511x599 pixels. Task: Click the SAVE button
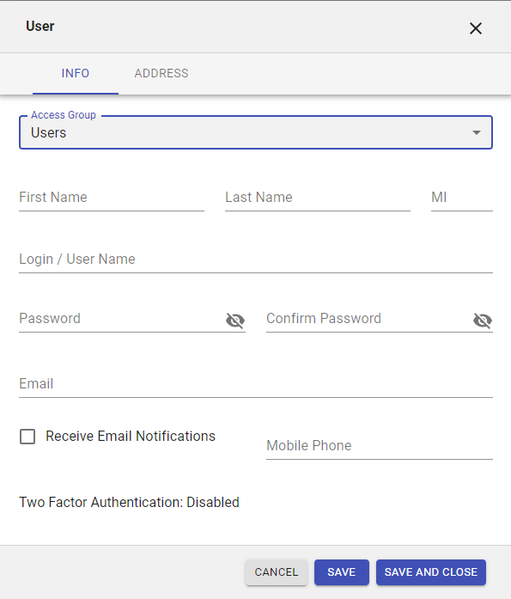tap(342, 572)
